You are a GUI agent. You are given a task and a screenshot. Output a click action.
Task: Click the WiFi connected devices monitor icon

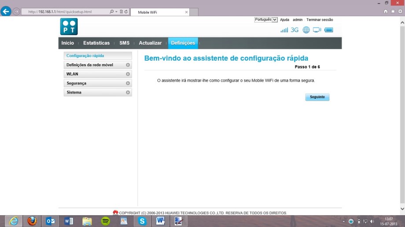317,30
